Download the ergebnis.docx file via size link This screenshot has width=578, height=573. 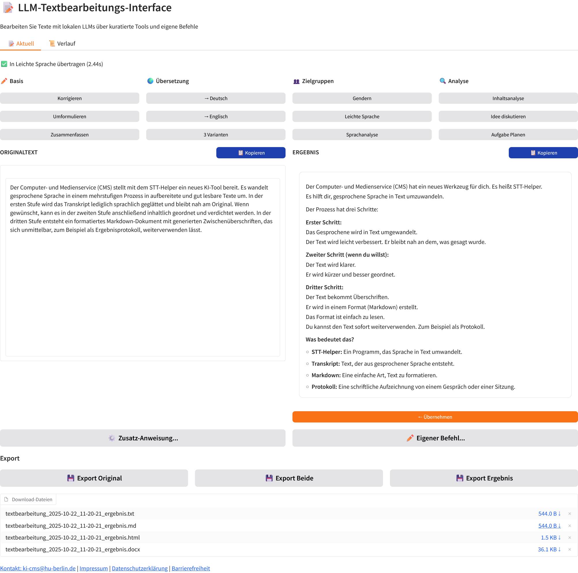point(549,549)
